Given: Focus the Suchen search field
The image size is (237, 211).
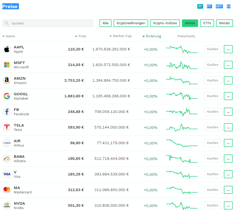Looking at the screenshot, I should pos(48,23).
